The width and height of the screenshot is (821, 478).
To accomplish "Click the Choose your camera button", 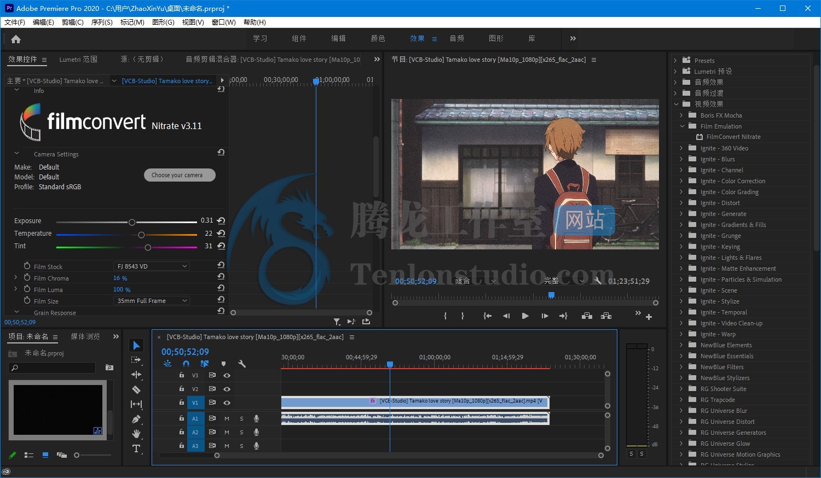I will 180,175.
